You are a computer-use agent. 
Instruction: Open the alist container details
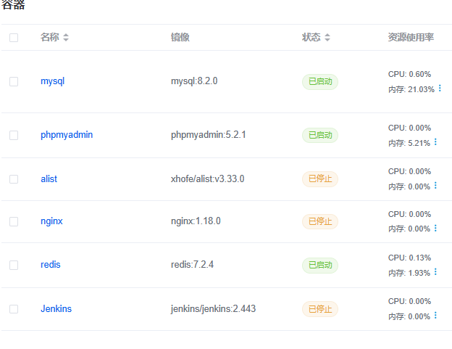click(49, 179)
